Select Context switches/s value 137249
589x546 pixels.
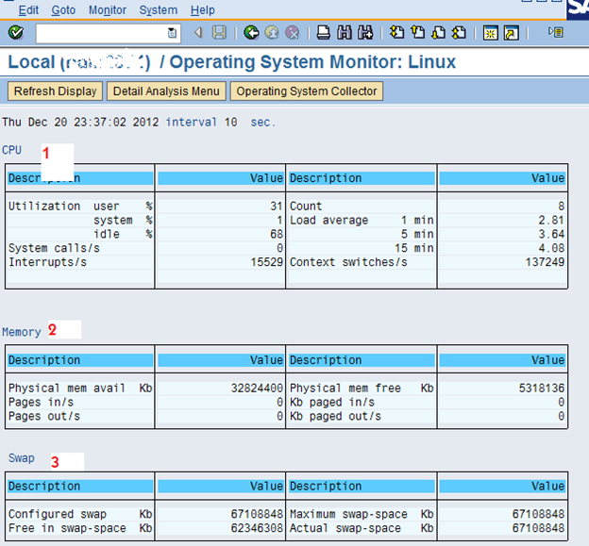coord(545,262)
